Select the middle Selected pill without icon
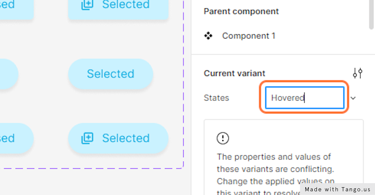The image size is (375, 195). coord(111,74)
